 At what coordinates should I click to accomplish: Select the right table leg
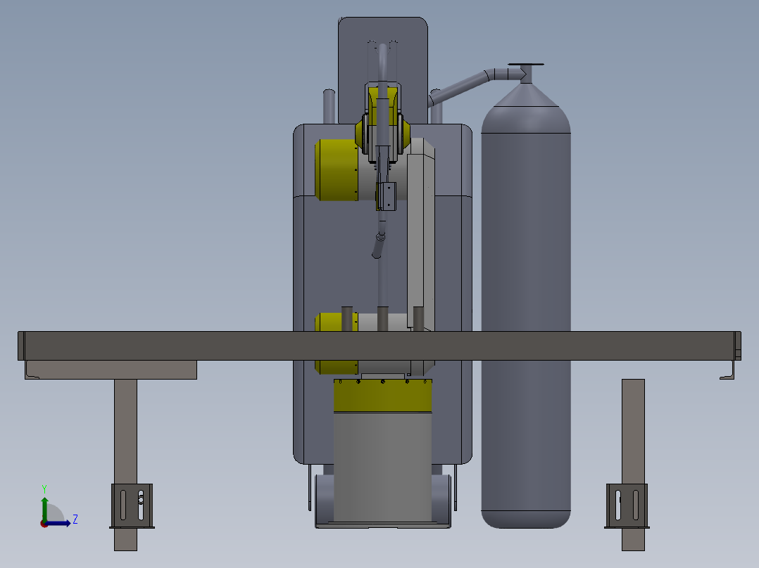pyautogui.click(x=633, y=430)
